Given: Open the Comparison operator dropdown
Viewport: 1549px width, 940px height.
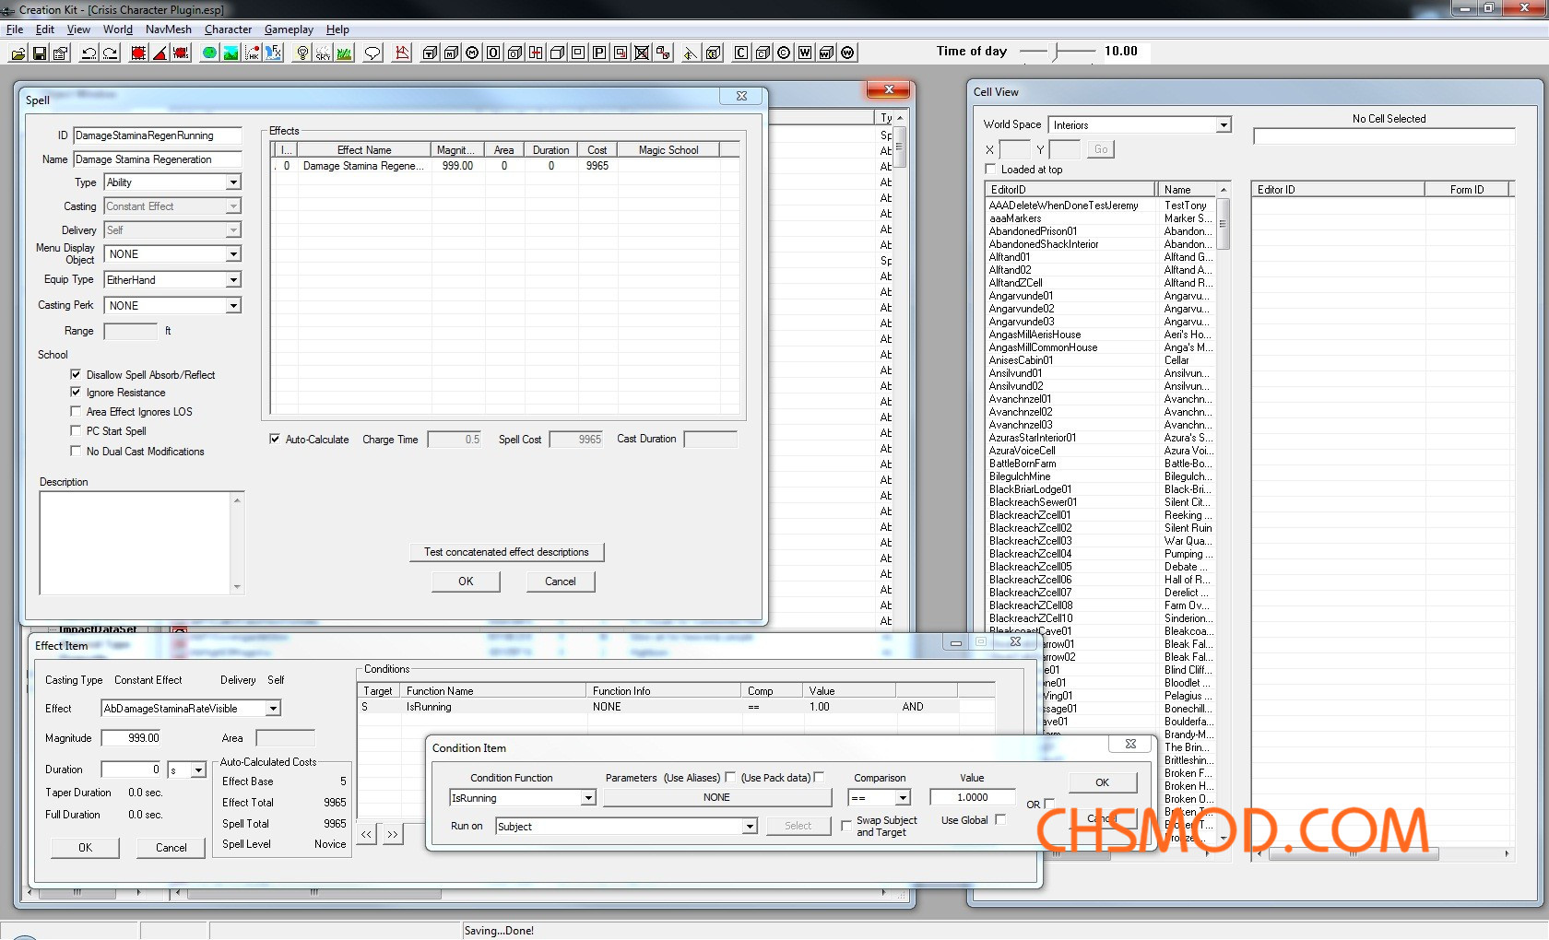Looking at the screenshot, I should pos(880,798).
